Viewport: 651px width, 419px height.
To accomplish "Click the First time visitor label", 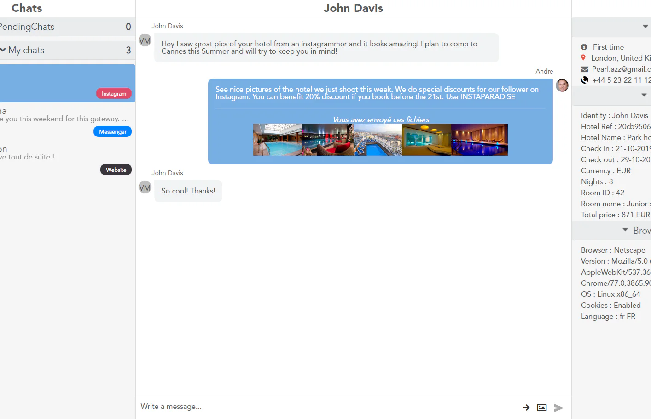I will point(608,47).
